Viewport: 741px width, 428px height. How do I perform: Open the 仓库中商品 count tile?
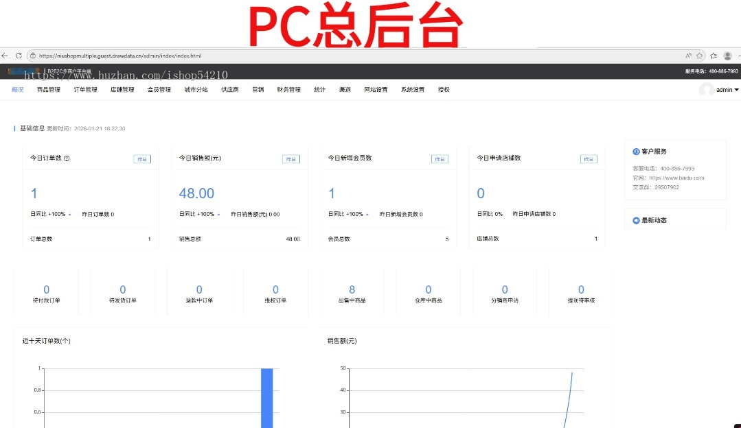(428, 293)
